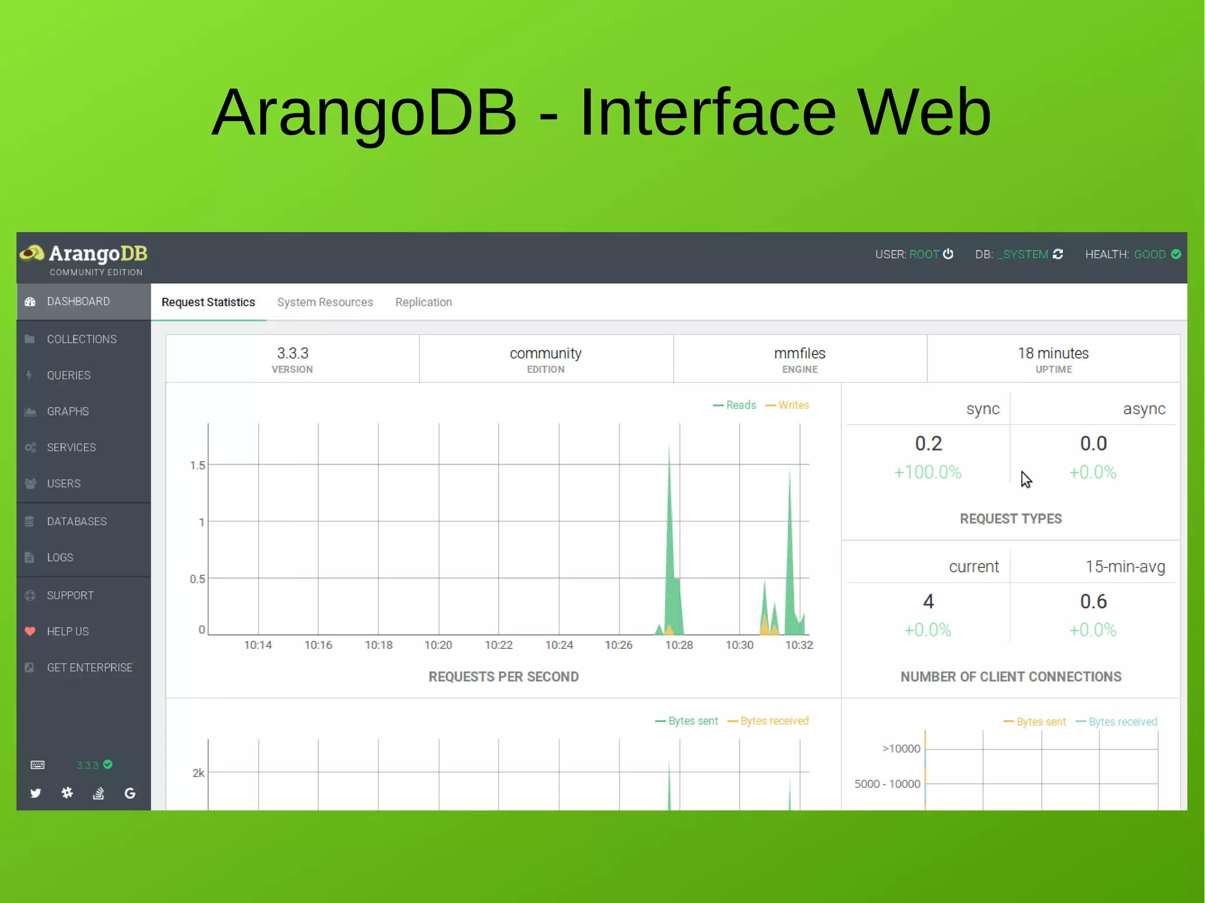Open the Users page
This screenshot has width=1205, height=903.
click(84, 484)
